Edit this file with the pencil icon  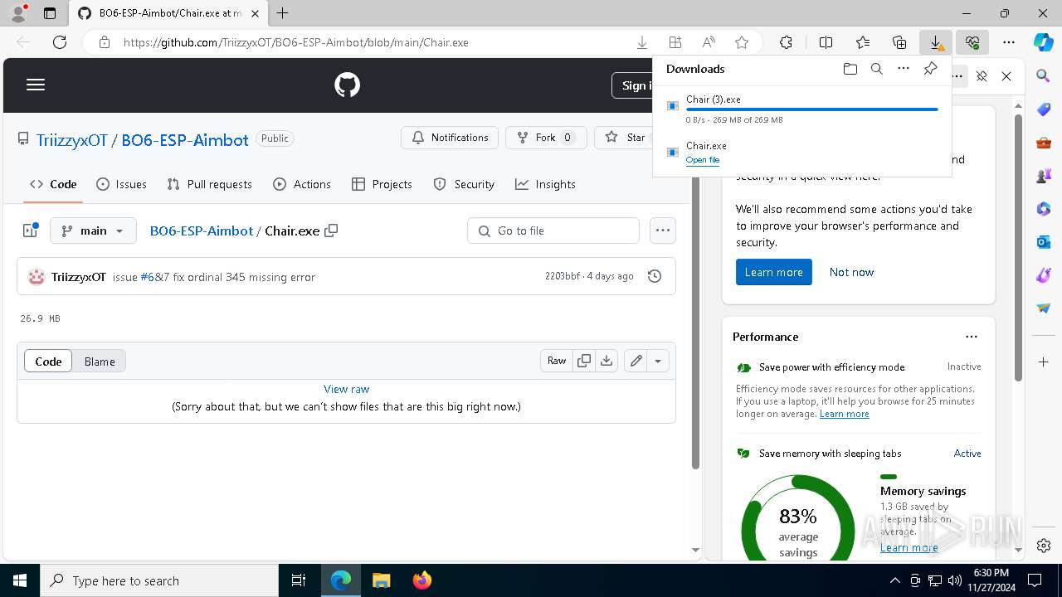point(636,361)
